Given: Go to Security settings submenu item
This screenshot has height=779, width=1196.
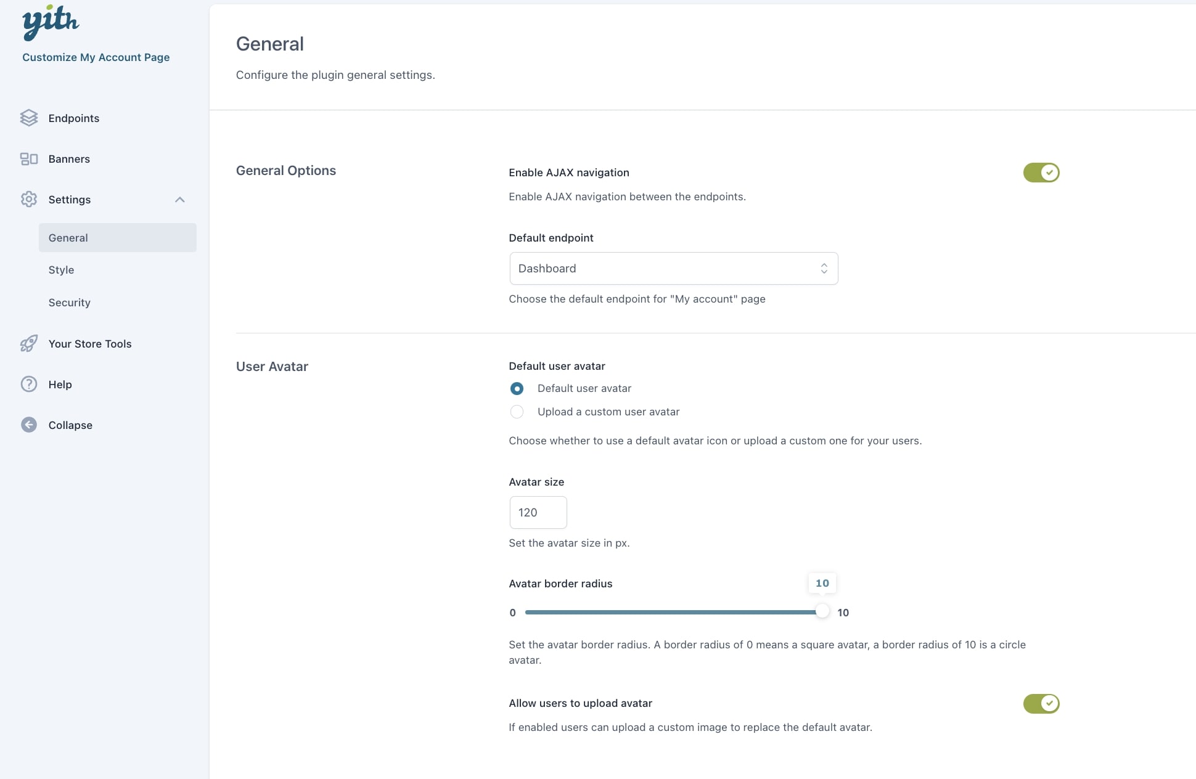Looking at the screenshot, I should (70, 303).
